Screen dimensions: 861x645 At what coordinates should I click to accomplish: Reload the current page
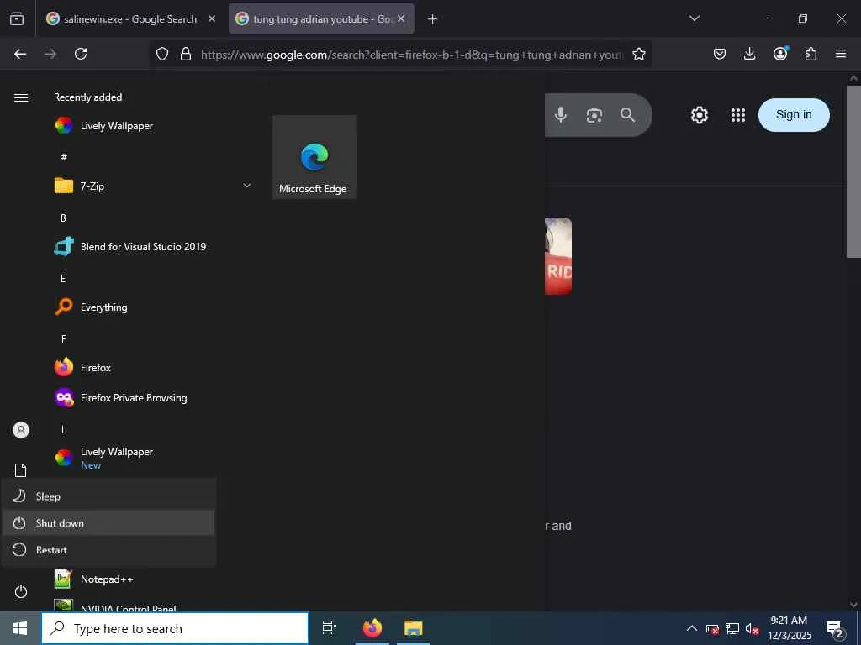coord(81,54)
